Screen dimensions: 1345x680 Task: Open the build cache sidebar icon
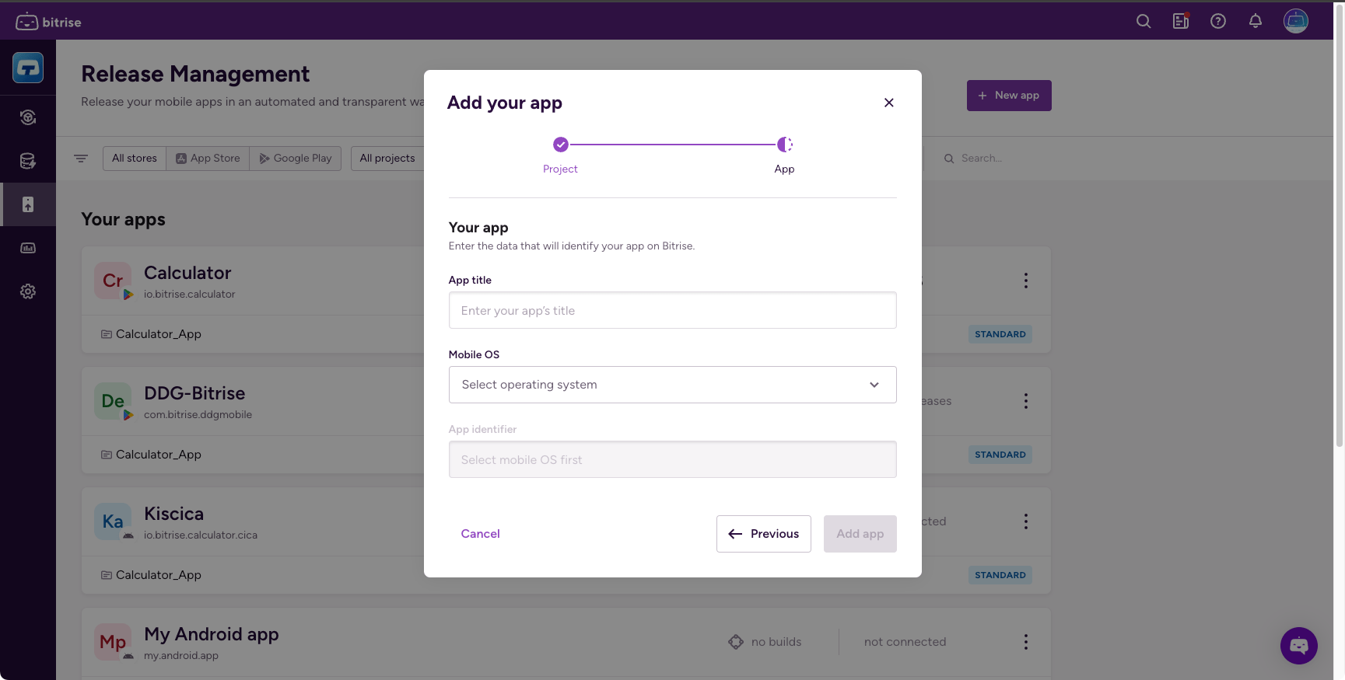click(28, 161)
